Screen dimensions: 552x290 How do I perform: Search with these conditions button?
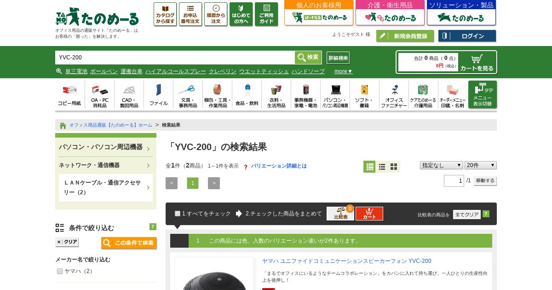click(x=129, y=243)
